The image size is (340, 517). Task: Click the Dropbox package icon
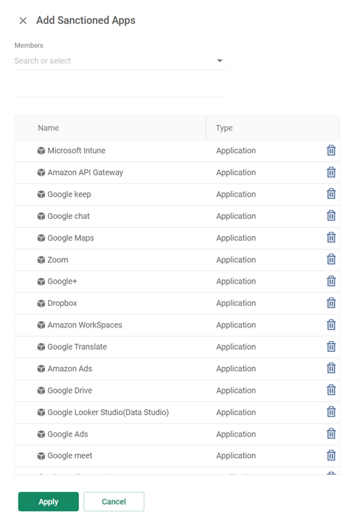[x=41, y=303]
